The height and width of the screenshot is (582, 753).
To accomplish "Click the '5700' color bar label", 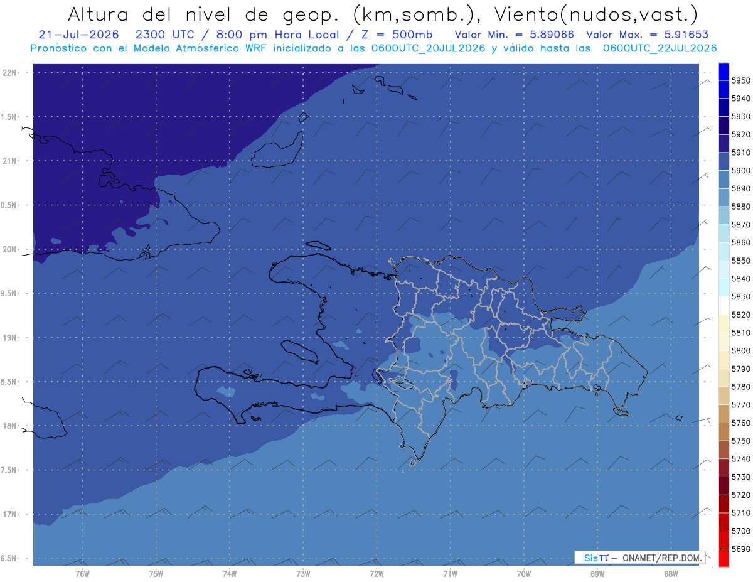I will 740,531.
